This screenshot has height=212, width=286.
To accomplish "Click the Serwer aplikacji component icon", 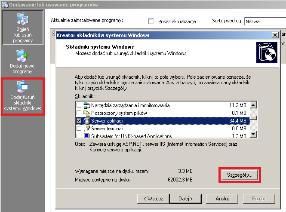I will coord(87,121).
